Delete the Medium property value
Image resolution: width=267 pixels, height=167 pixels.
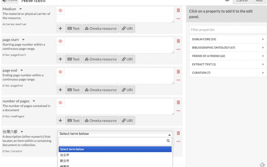pyautogui.click(x=178, y=10)
